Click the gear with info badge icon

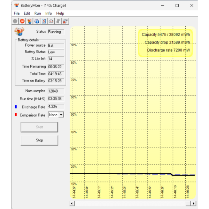(37, 21)
